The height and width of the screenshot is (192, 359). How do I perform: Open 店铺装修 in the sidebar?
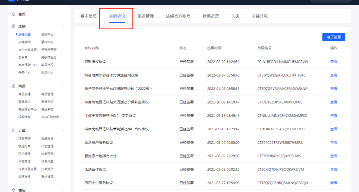coord(24,42)
